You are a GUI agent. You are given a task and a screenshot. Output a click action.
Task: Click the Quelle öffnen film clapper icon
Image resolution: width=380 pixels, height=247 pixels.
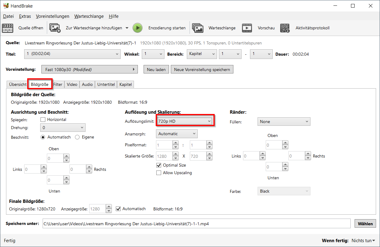(x=8, y=28)
